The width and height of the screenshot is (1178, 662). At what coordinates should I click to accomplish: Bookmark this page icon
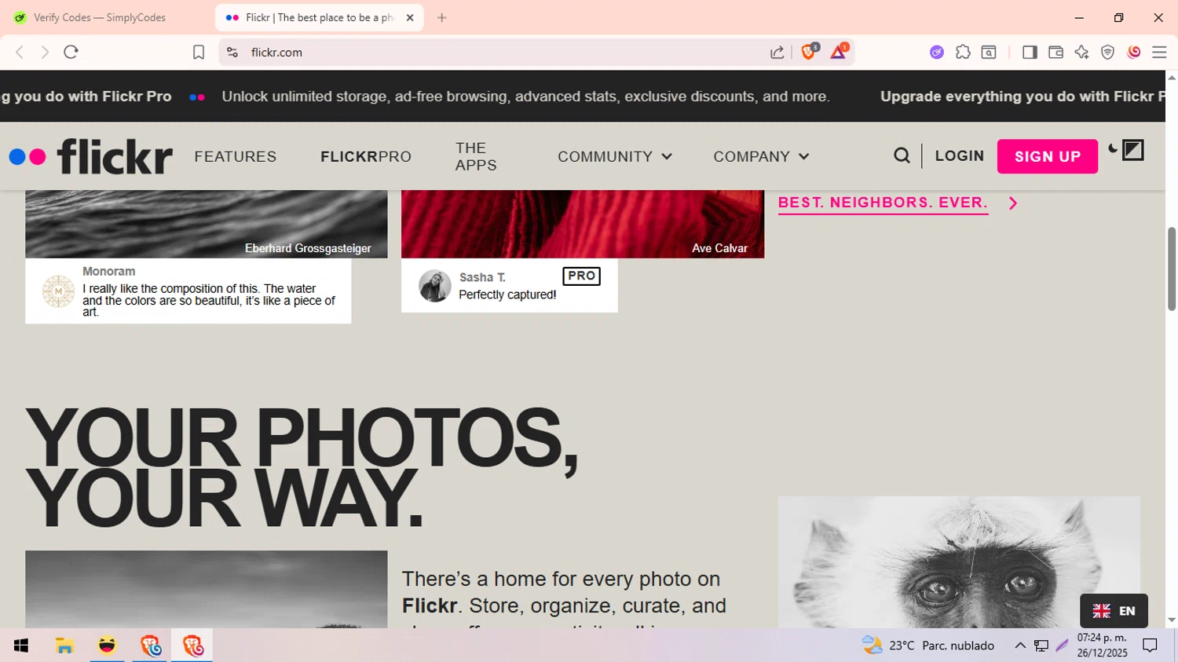pos(199,52)
